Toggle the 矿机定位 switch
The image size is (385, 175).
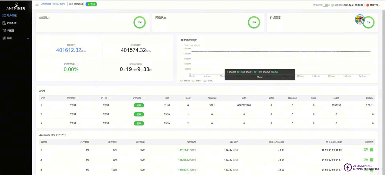(x=325, y=5)
